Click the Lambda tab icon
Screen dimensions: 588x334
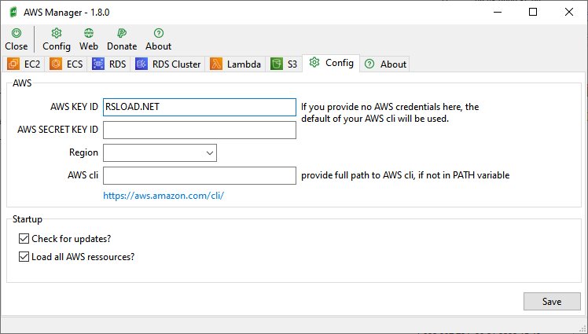coord(215,64)
